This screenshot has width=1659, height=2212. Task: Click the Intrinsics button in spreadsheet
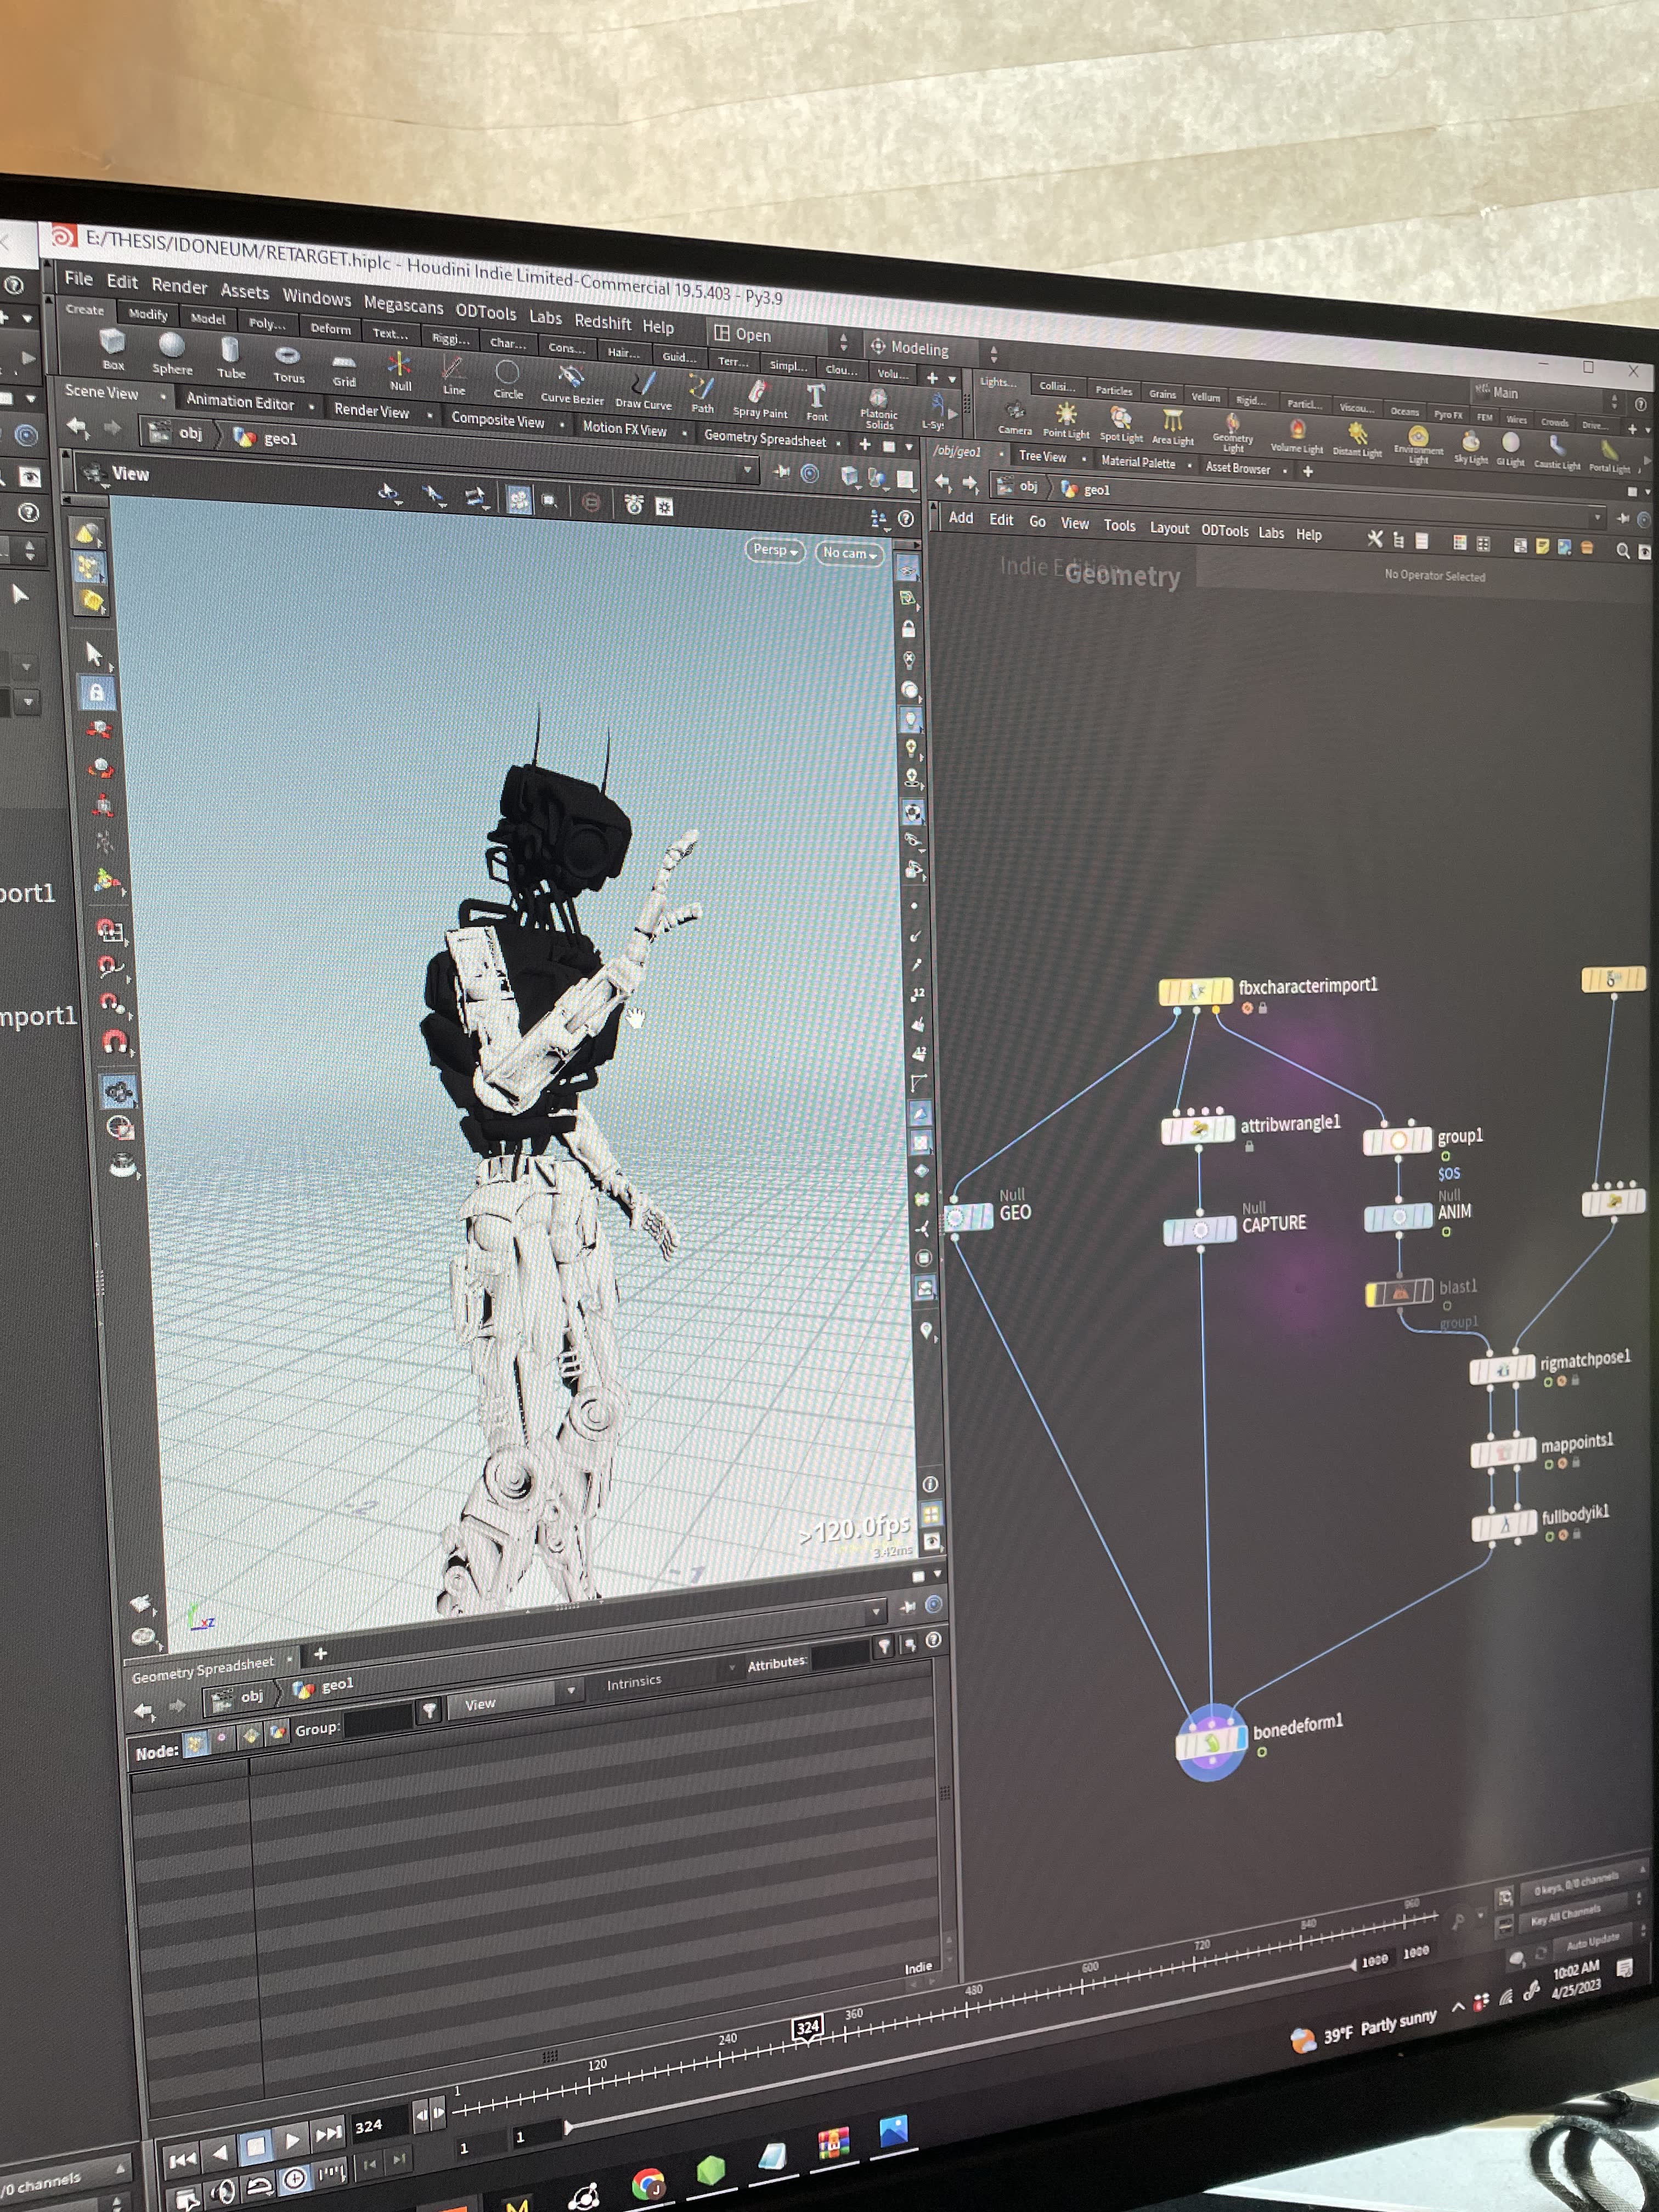click(x=634, y=1682)
